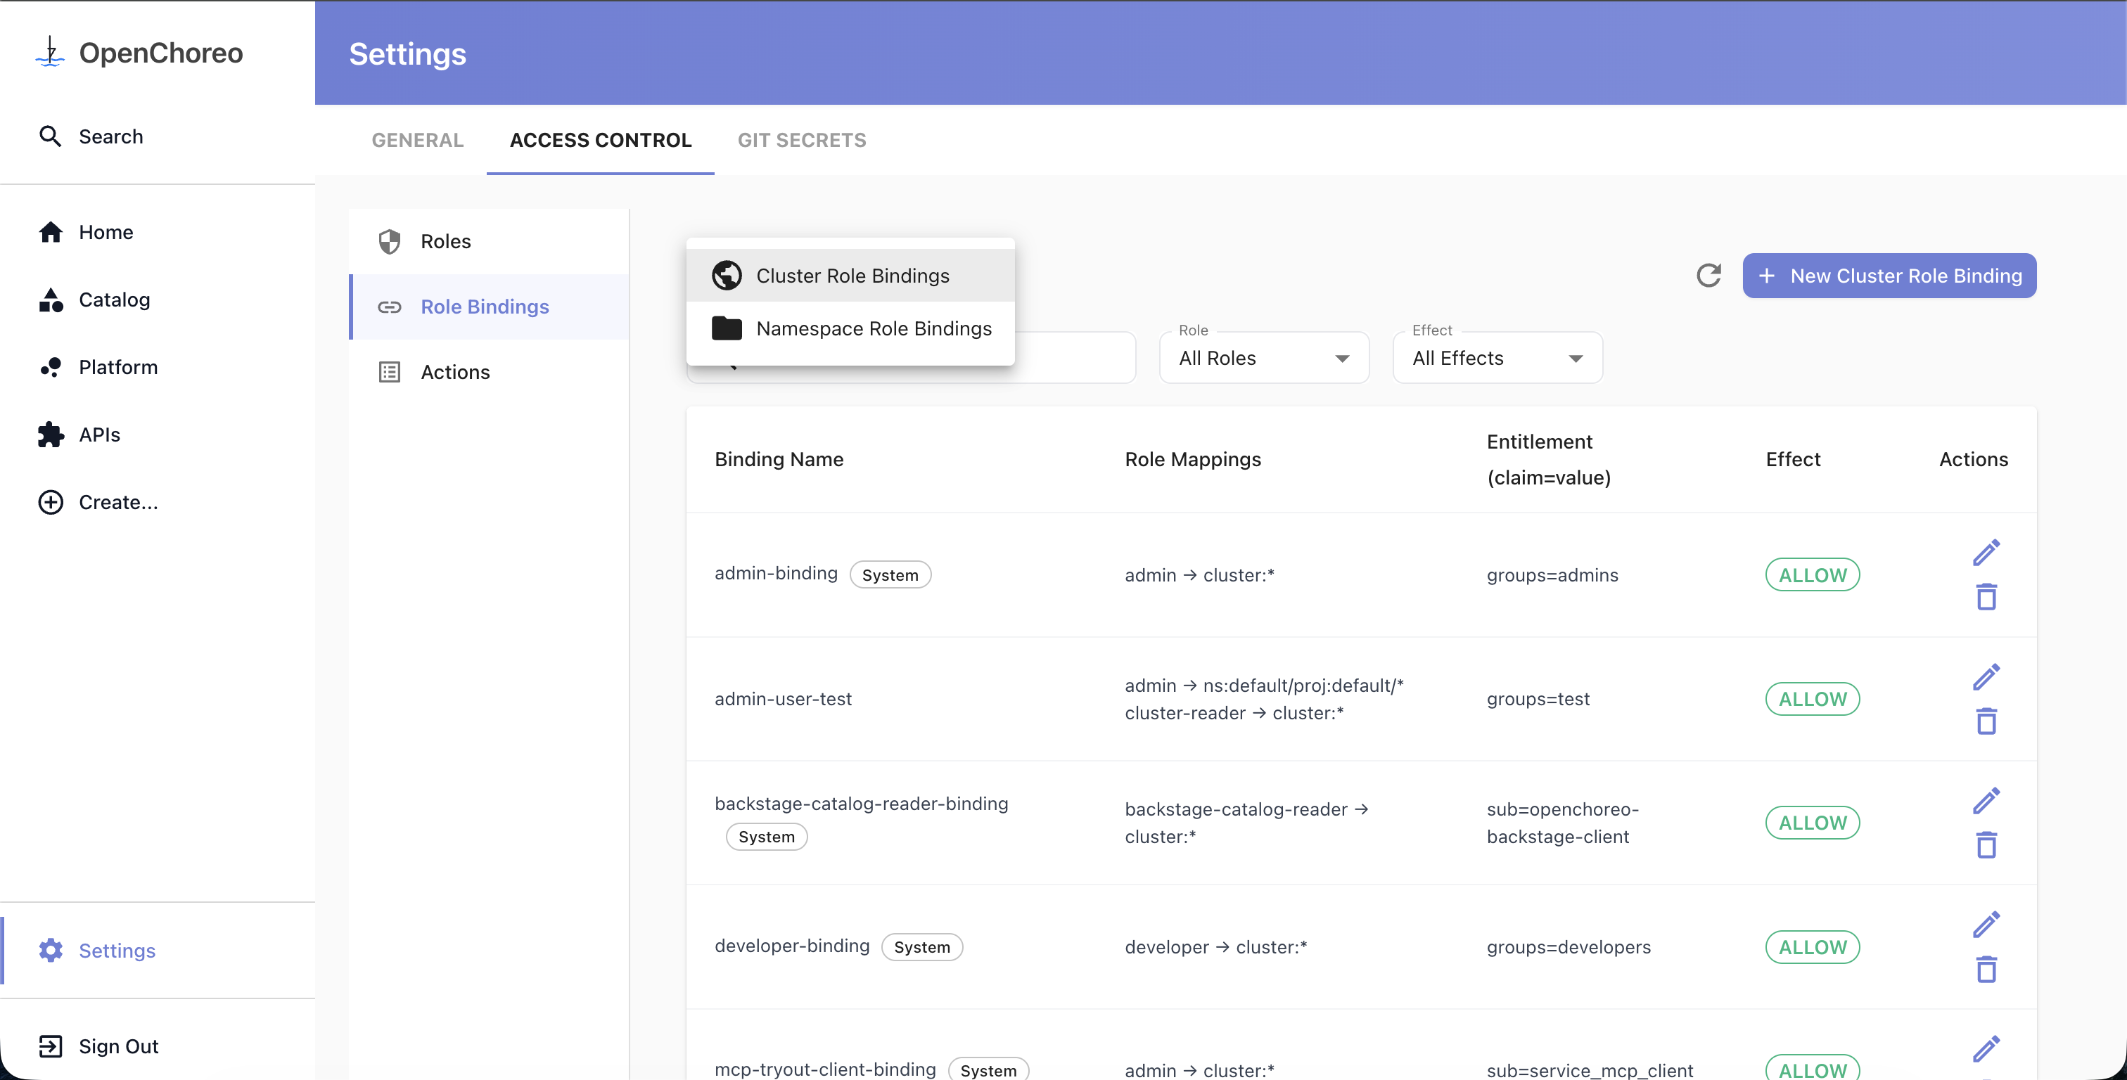The height and width of the screenshot is (1080, 2127).
Task: Delete the developer-binding with trash icon
Action: coord(1986,968)
